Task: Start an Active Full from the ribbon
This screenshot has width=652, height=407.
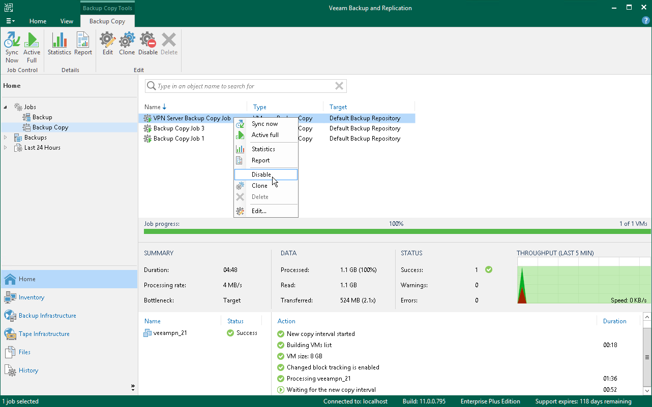Action: [32, 47]
